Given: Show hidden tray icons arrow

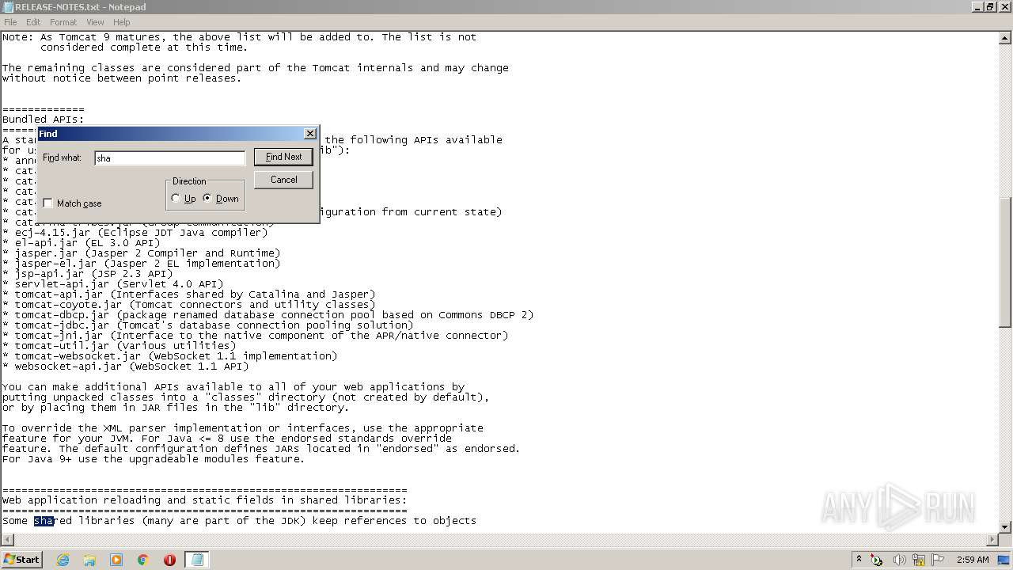Looking at the screenshot, I should (859, 559).
